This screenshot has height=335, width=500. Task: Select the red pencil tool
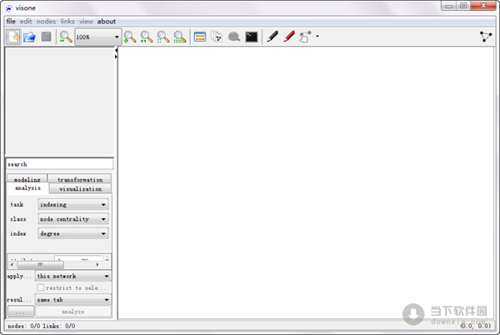[x=289, y=37]
